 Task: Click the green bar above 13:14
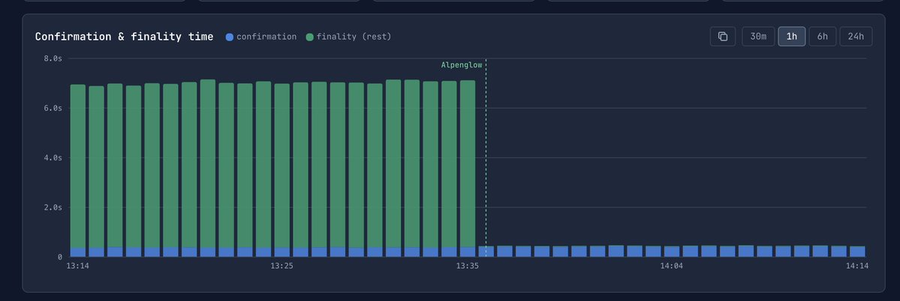pos(78,166)
